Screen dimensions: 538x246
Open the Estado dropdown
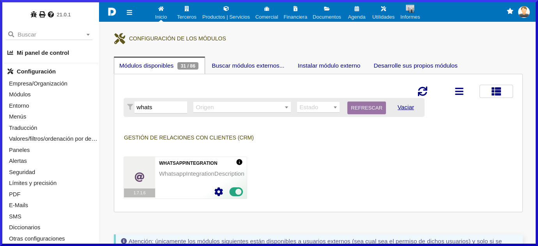[x=318, y=107]
